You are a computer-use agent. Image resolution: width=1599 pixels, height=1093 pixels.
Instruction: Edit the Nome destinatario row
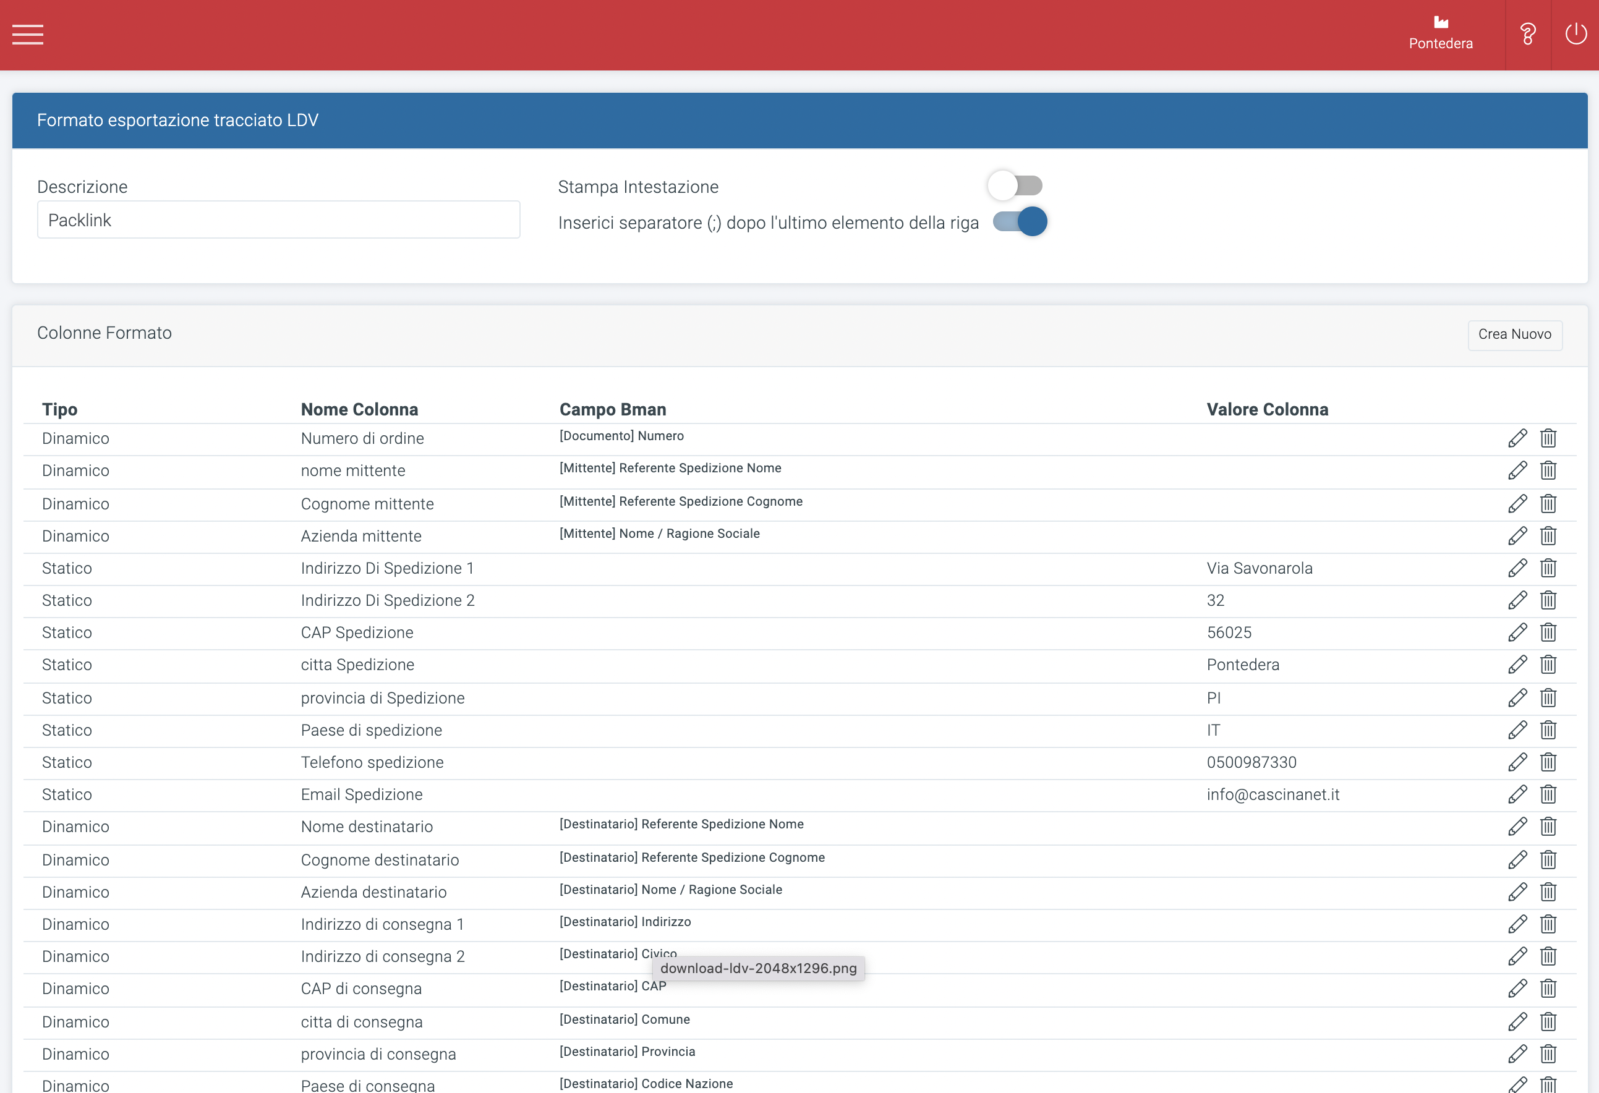[1517, 827]
